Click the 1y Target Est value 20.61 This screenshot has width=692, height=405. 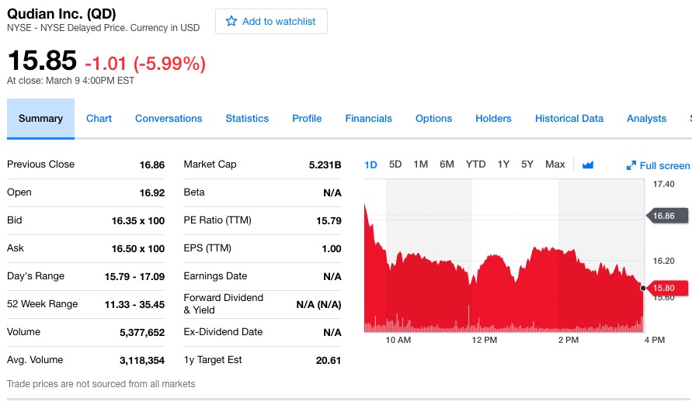[329, 361]
